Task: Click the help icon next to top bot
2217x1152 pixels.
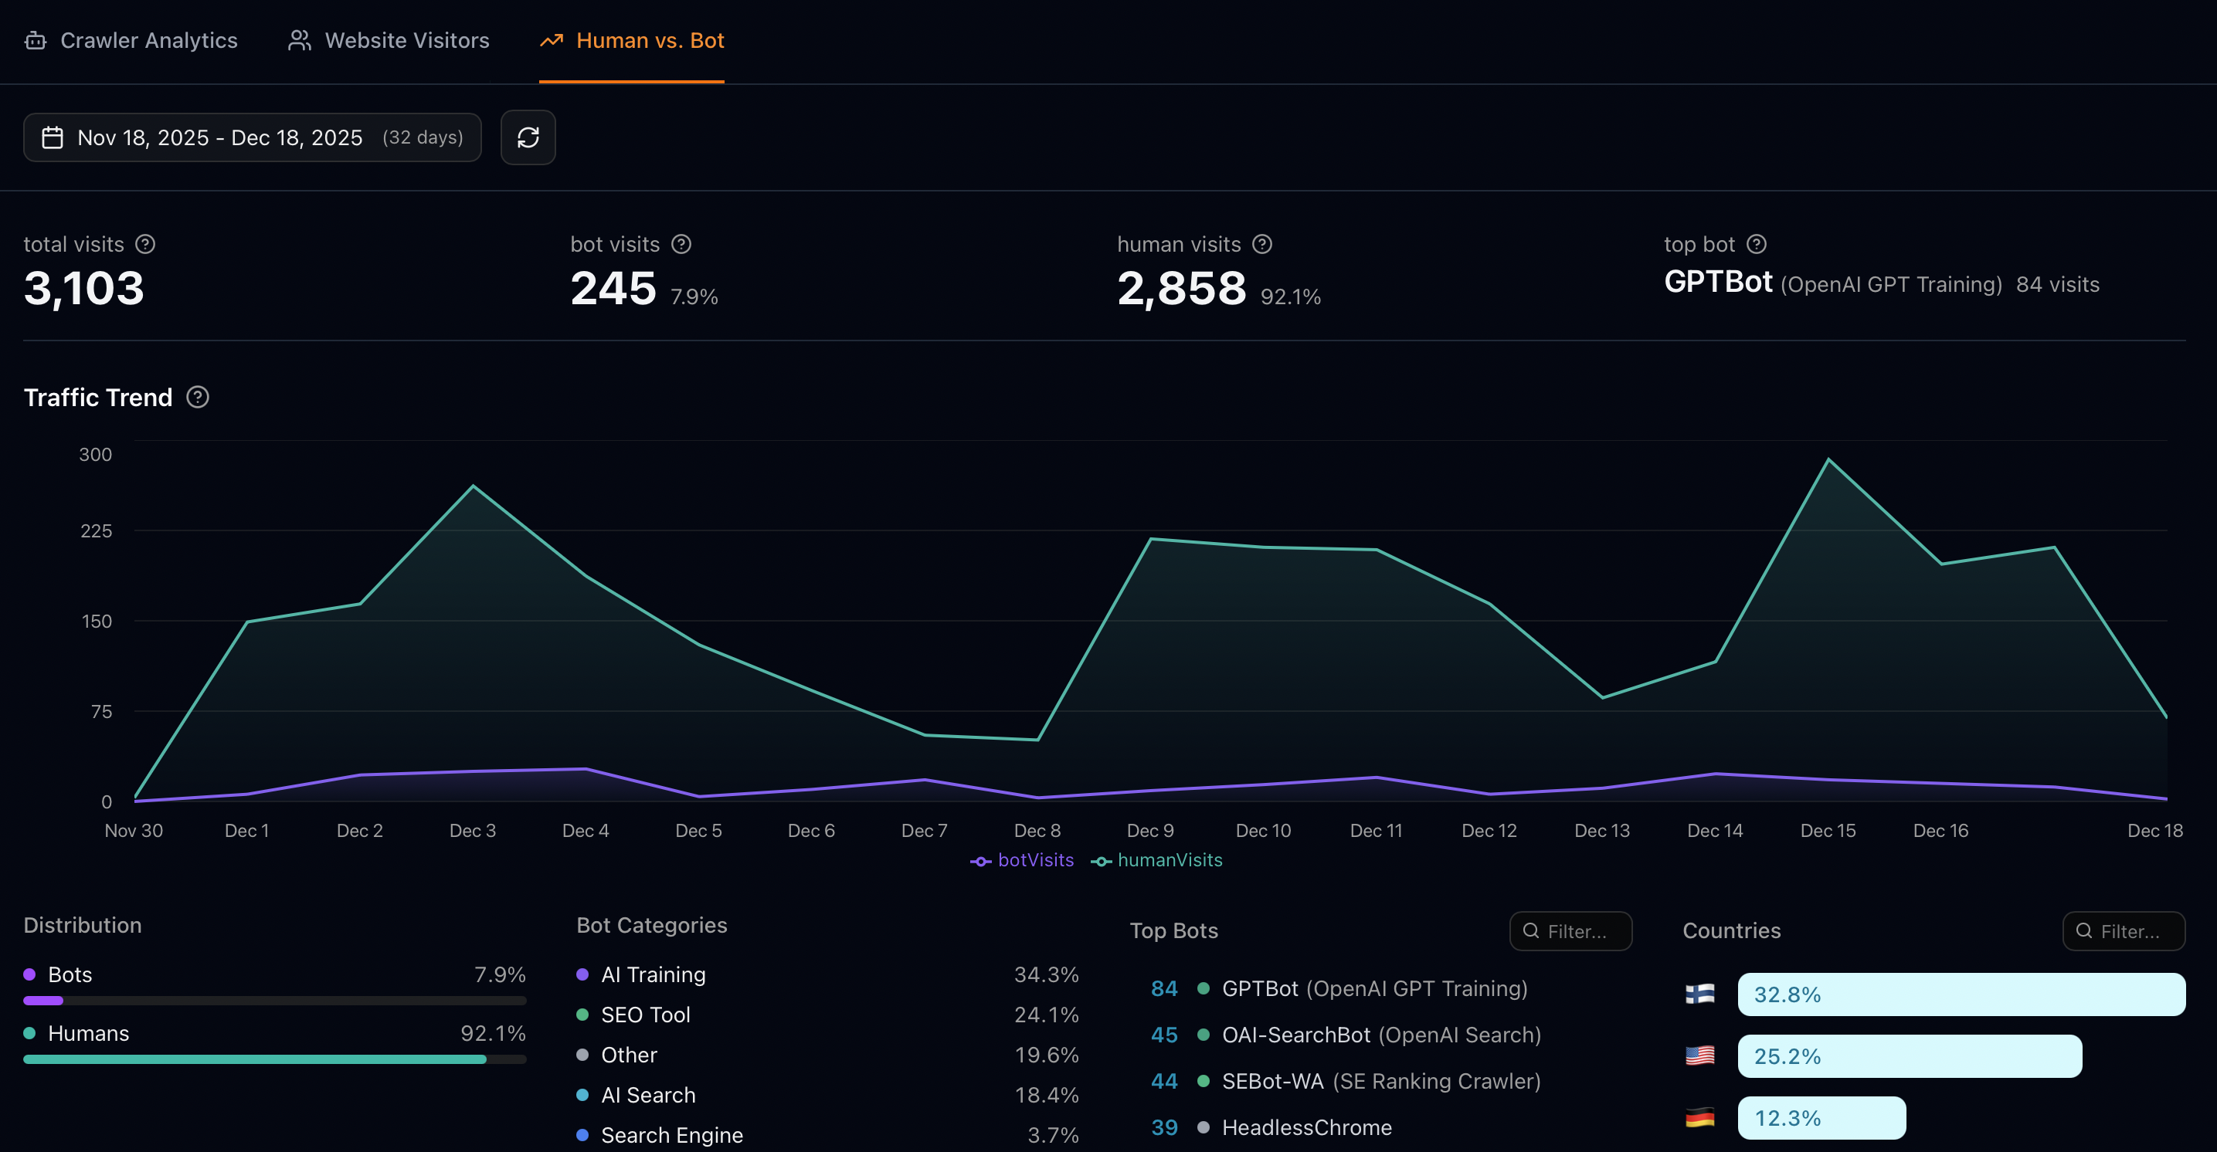Action: point(1757,244)
